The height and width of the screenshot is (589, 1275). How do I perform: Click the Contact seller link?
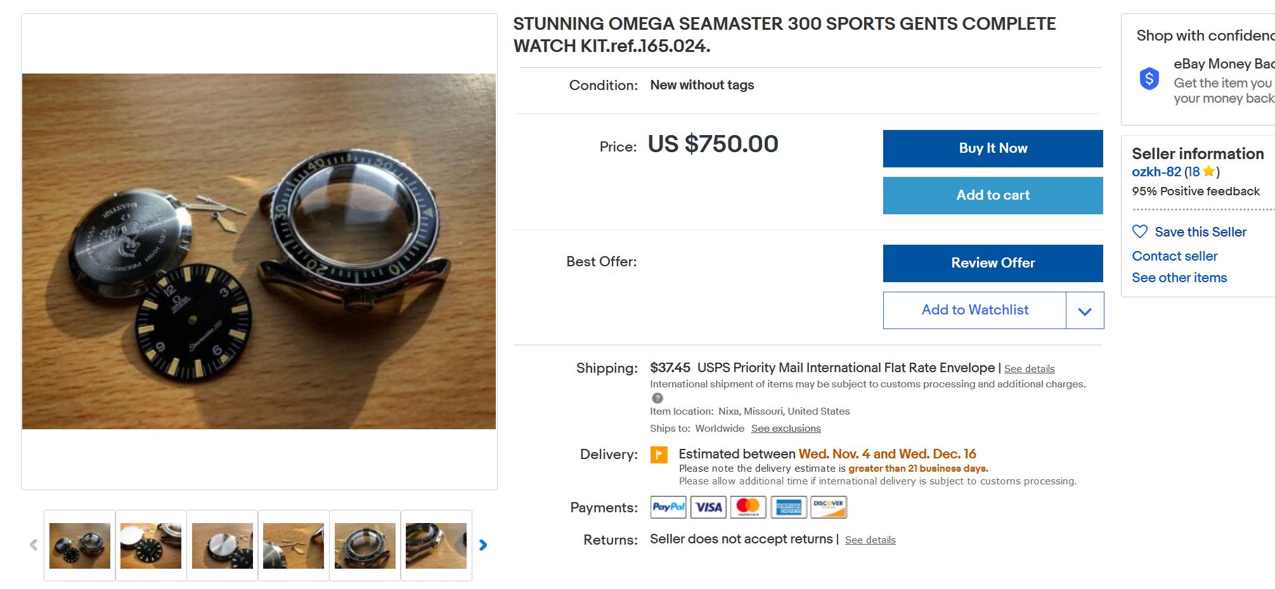pyautogui.click(x=1174, y=256)
